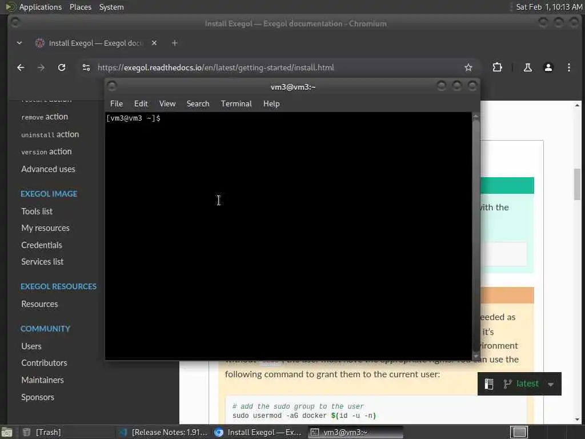Bookmark this page with the star
This screenshot has height=439, width=585.
pos(468,67)
